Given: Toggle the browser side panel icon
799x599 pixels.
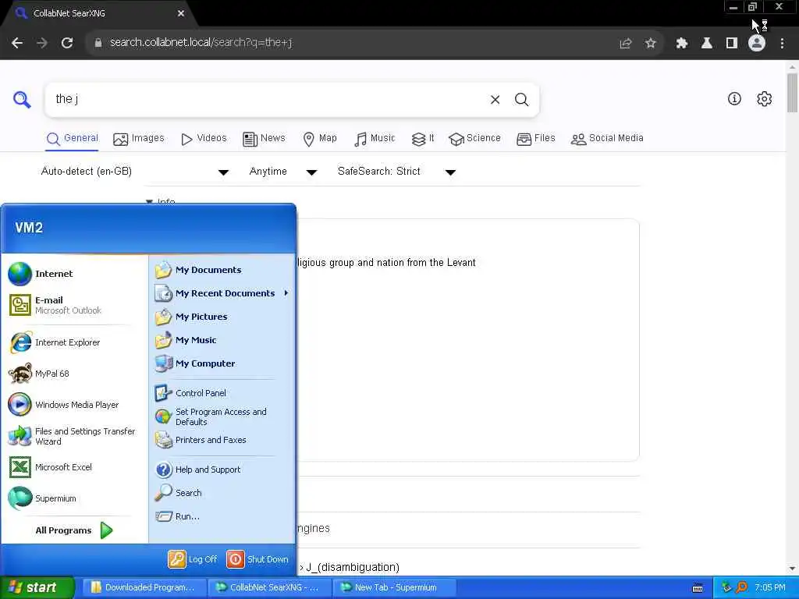Looking at the screenshot, I should 732,44.
